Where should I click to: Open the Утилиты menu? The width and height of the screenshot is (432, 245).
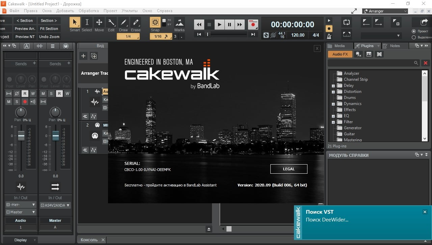130,11
